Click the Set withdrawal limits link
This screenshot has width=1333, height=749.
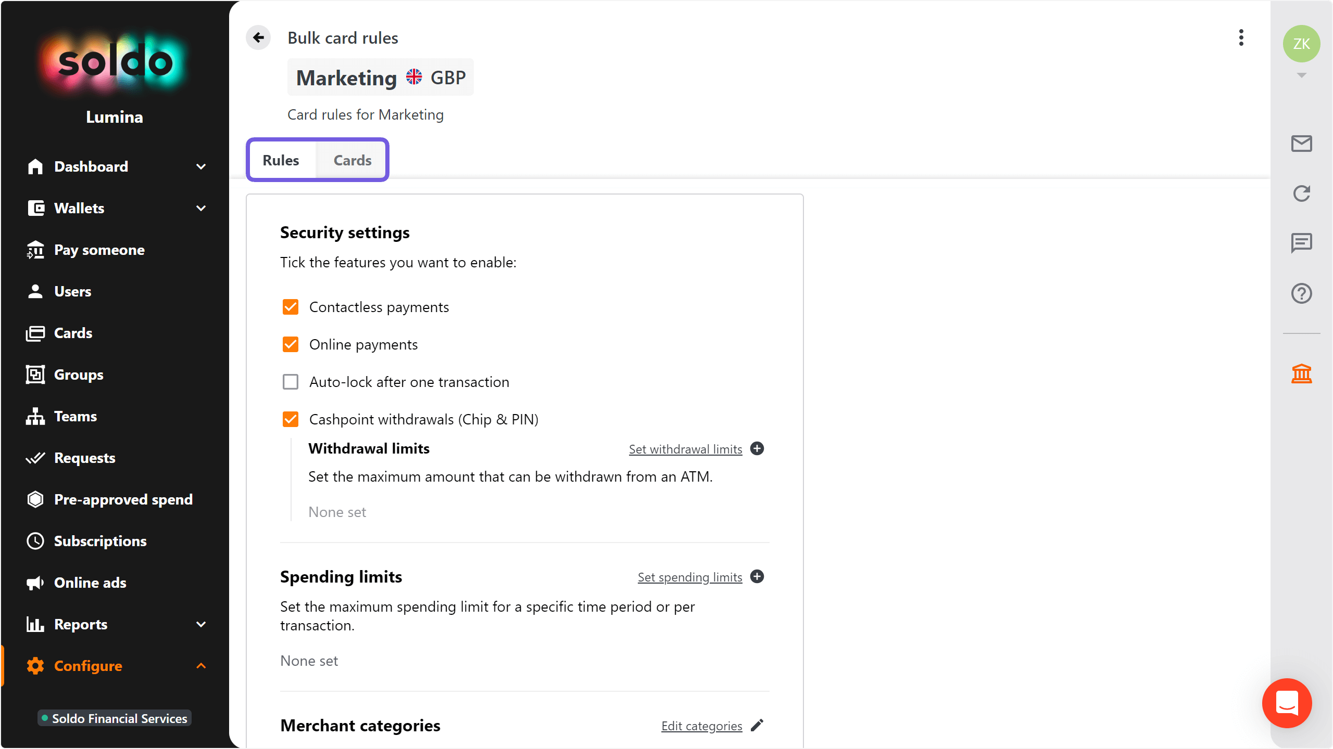tap(685, 449)
